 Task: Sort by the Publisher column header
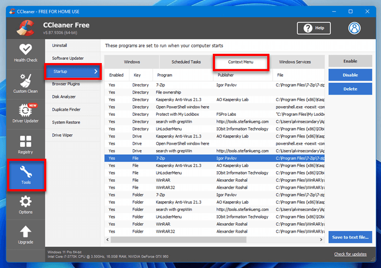point(243,75)
